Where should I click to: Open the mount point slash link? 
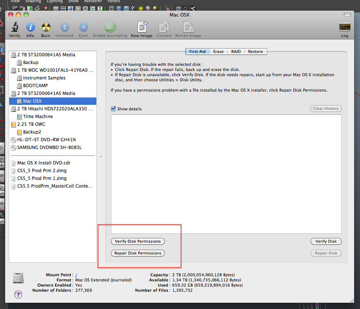[x=76, y=275]
